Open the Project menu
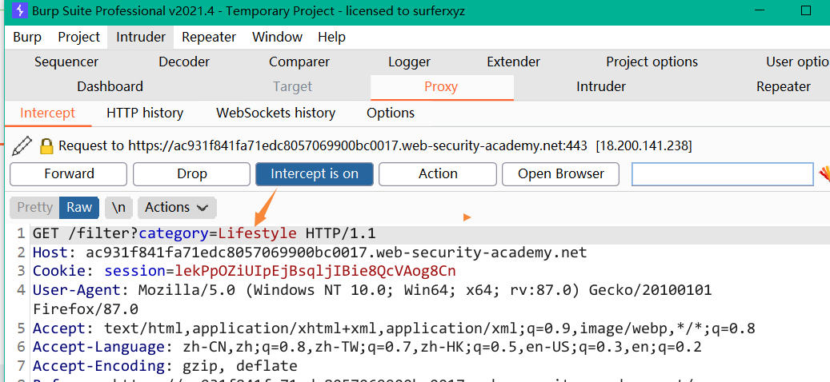Image resolution: width=830 pixels, height=382 pixels. [x=79, y=37]
